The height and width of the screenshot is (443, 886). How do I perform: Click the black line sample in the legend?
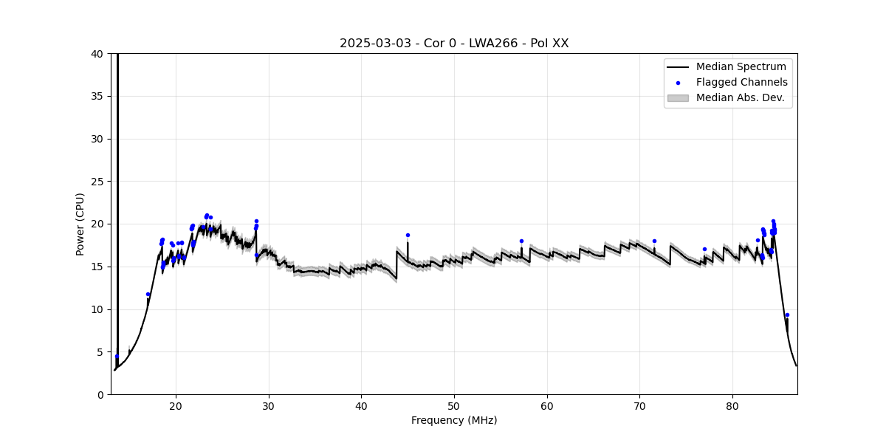(677, 67)
